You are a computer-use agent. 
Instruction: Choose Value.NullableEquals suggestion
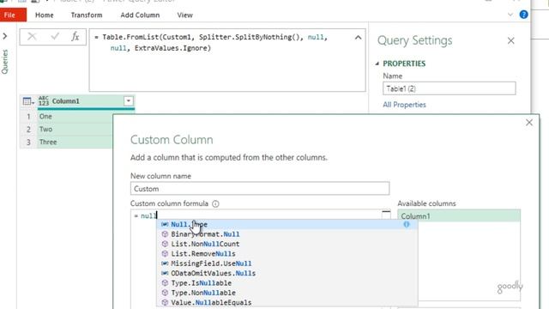click(287, 302)
